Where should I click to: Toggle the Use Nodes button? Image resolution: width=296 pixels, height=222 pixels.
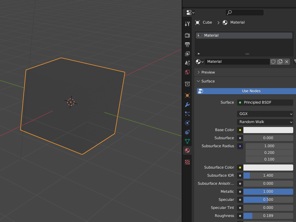246,91
